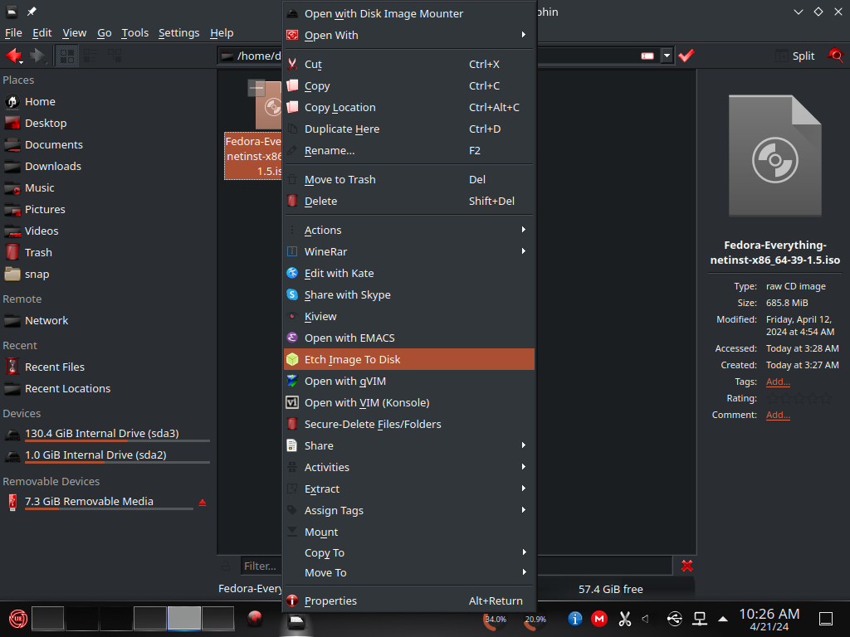Image resolution: width=850 pixels, height=637 pixels.
Task: Click the show desktop button
Action: [x=826, y=619]
